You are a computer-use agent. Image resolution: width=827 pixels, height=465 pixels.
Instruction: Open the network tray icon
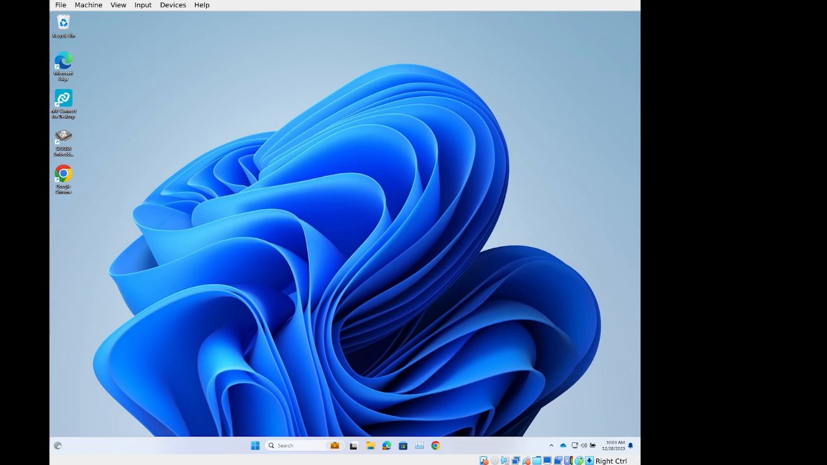(574, 446)
